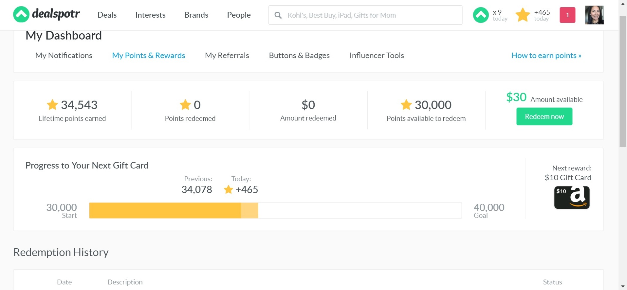
Task: Open the Interests menu
Action: pos(150,15)
